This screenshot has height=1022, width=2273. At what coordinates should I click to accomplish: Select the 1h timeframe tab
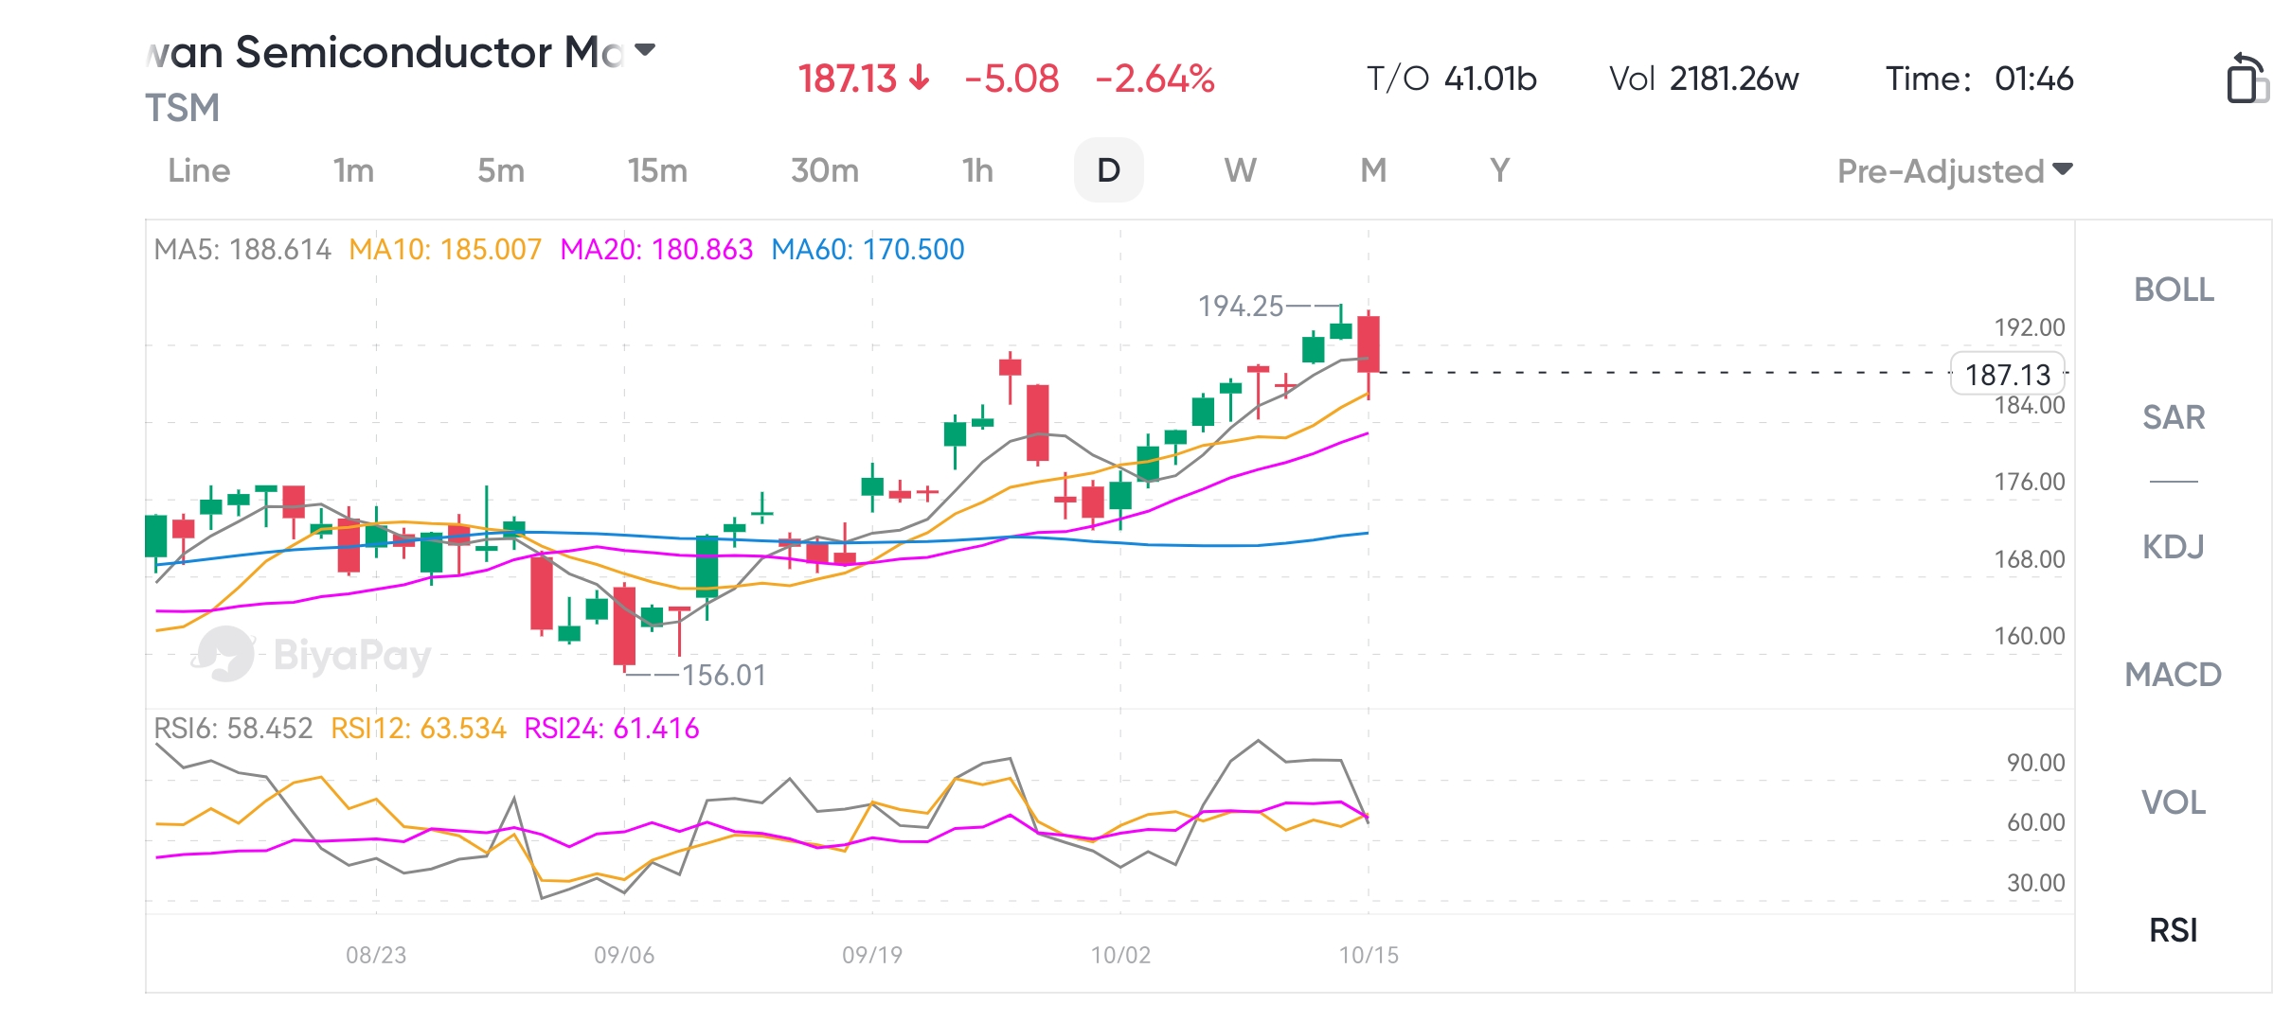(x=977, y=170)
